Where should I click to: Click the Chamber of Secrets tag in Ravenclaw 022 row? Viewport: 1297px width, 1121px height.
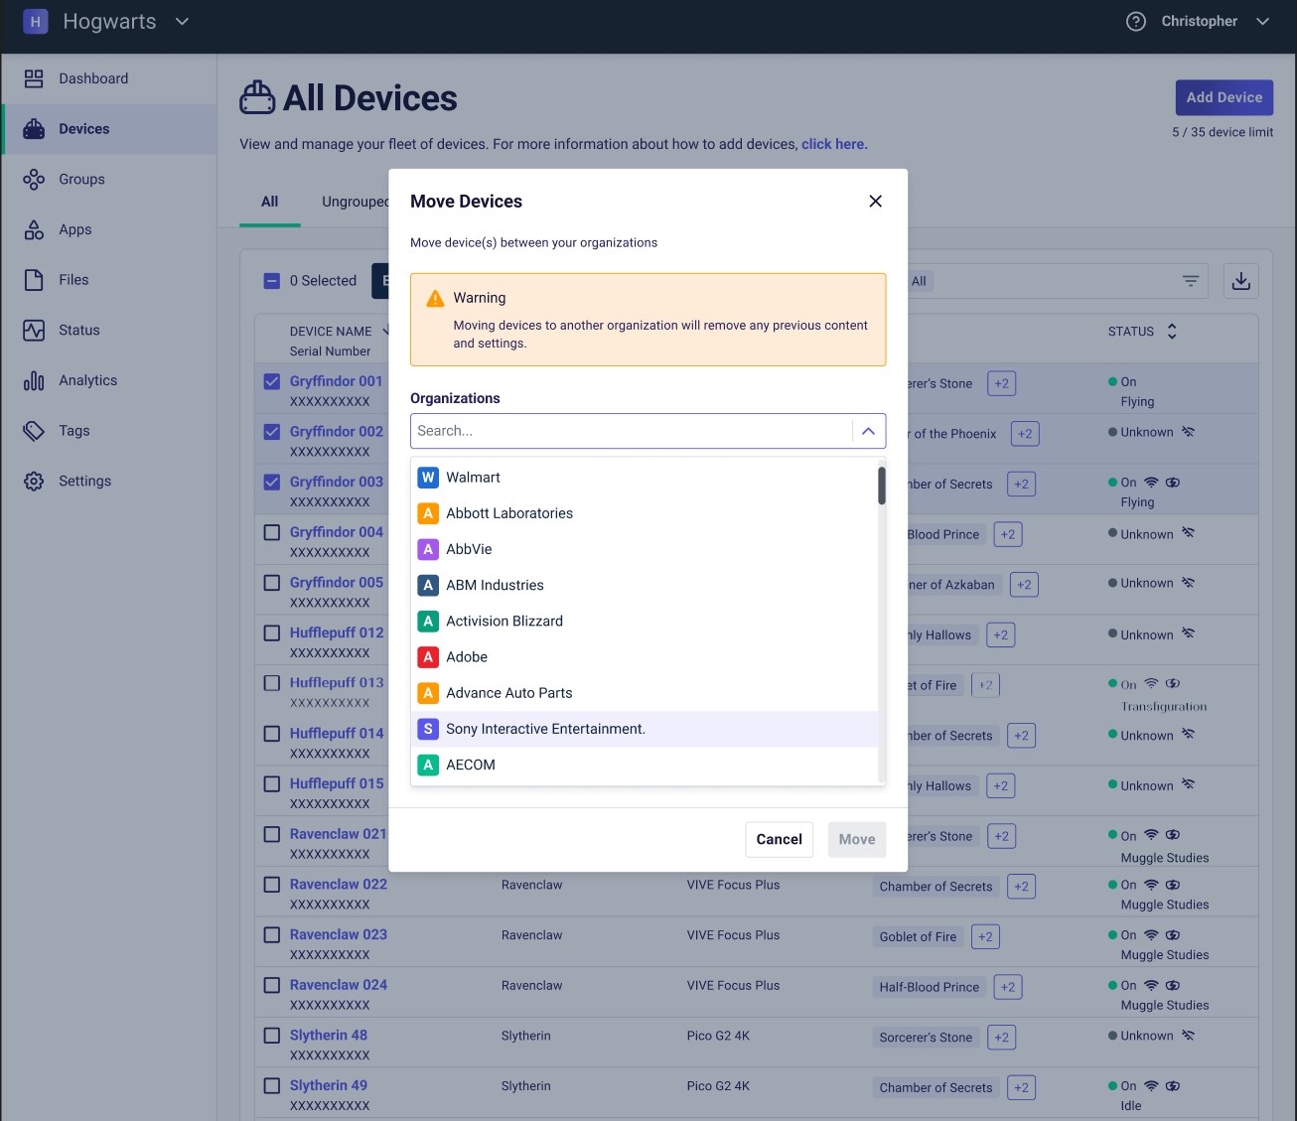[936, 887]
